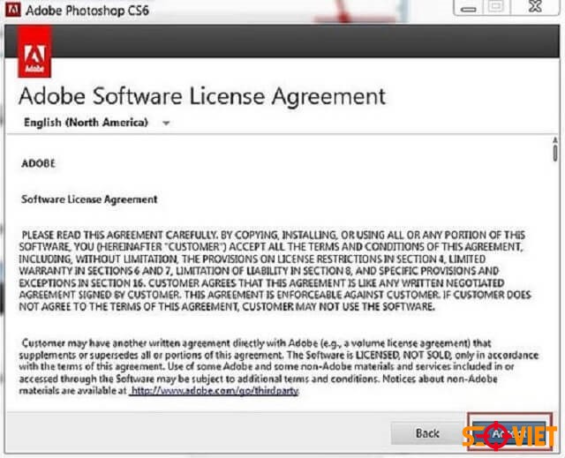Click the bold ADOBE text line
Viewport: 565px width, 458px height.
coord(38,164)
